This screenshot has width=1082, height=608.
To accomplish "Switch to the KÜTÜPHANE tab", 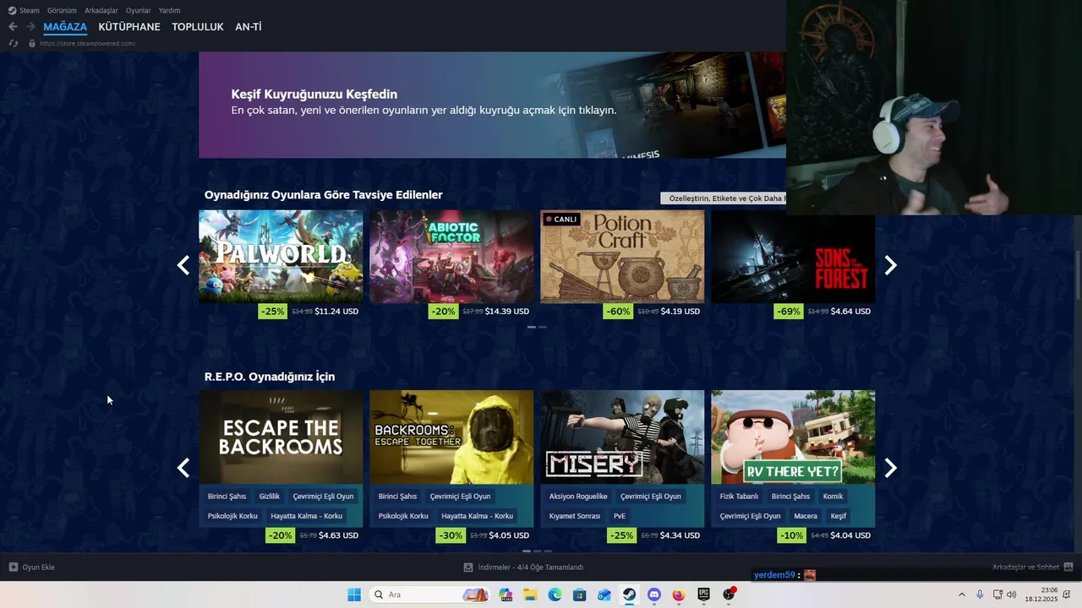I will click(129, 27).
